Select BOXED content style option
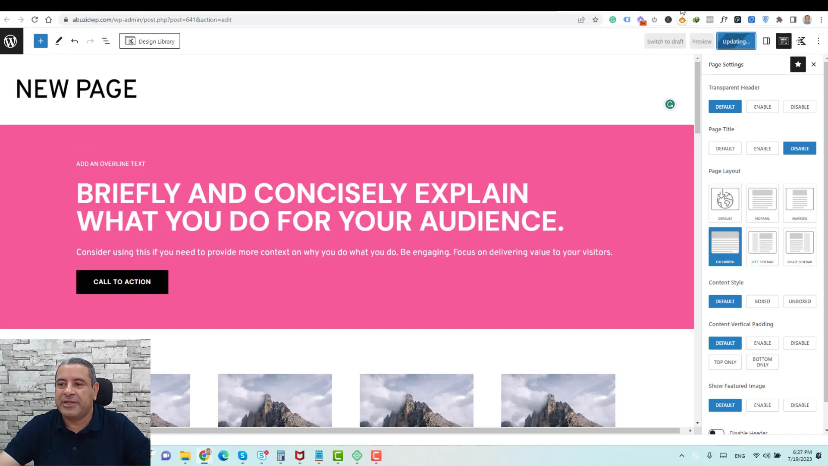This screenshot has height=466, width=828. 762,301
